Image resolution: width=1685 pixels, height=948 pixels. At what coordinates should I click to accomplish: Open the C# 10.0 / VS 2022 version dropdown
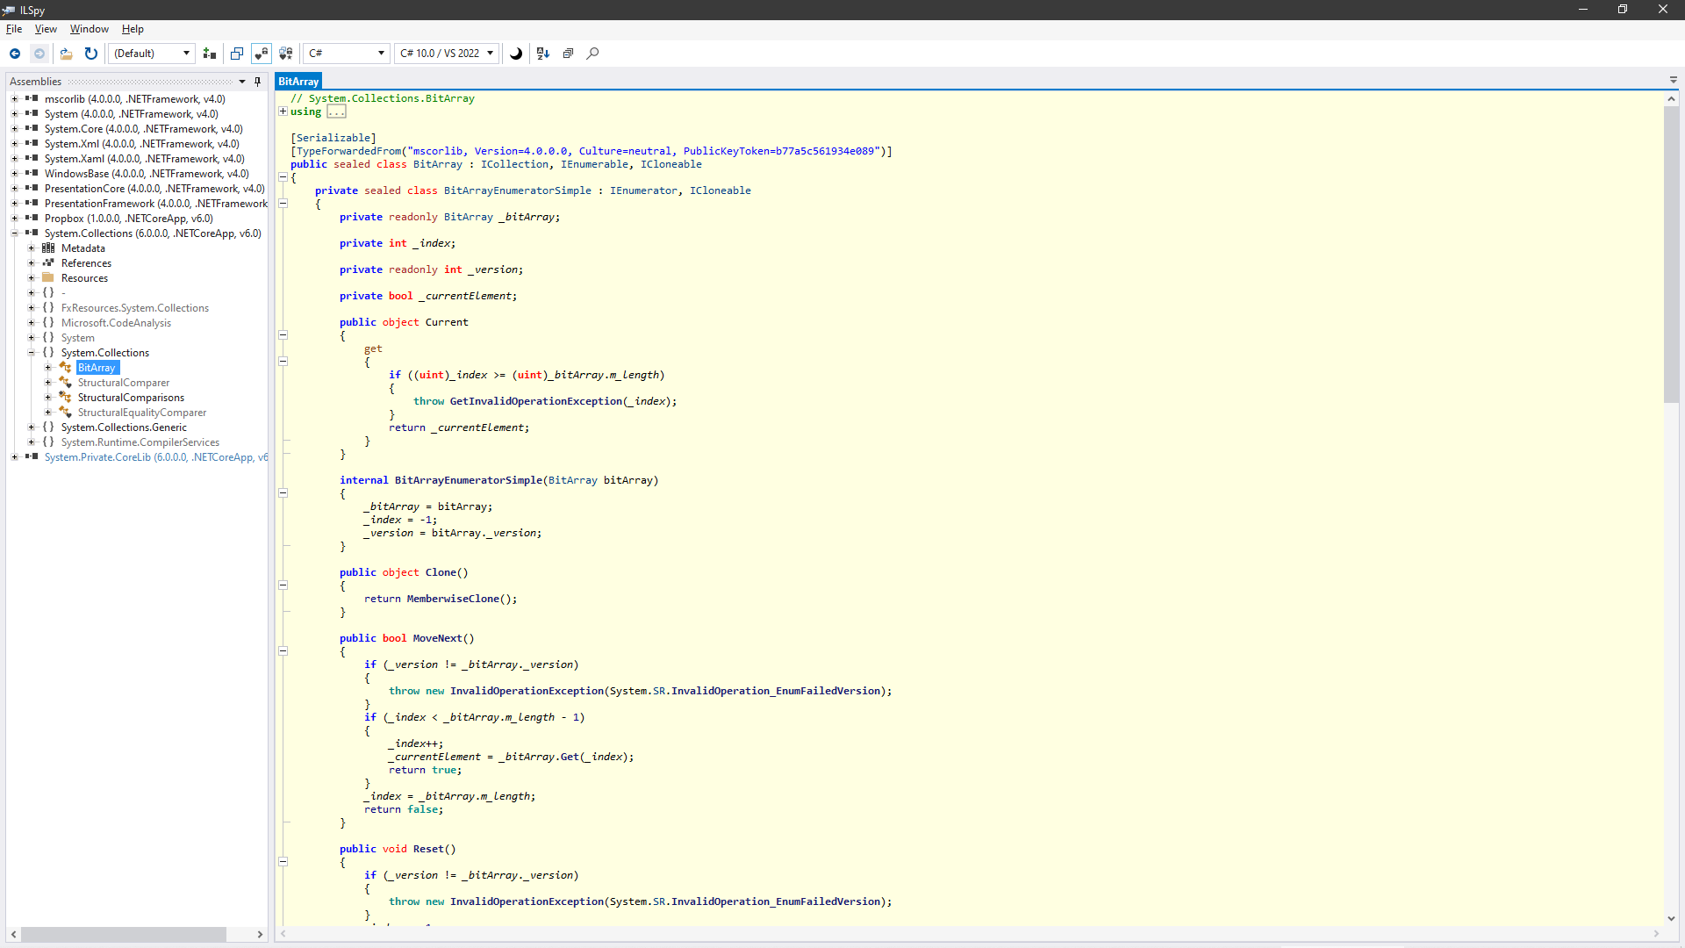[x=447, y=54]
